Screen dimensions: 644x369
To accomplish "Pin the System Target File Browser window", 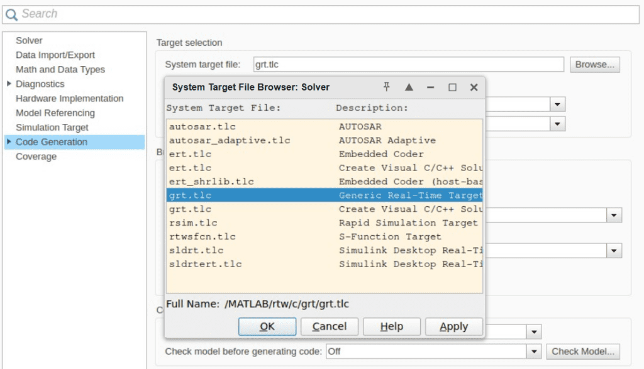I will pos(386,87).
